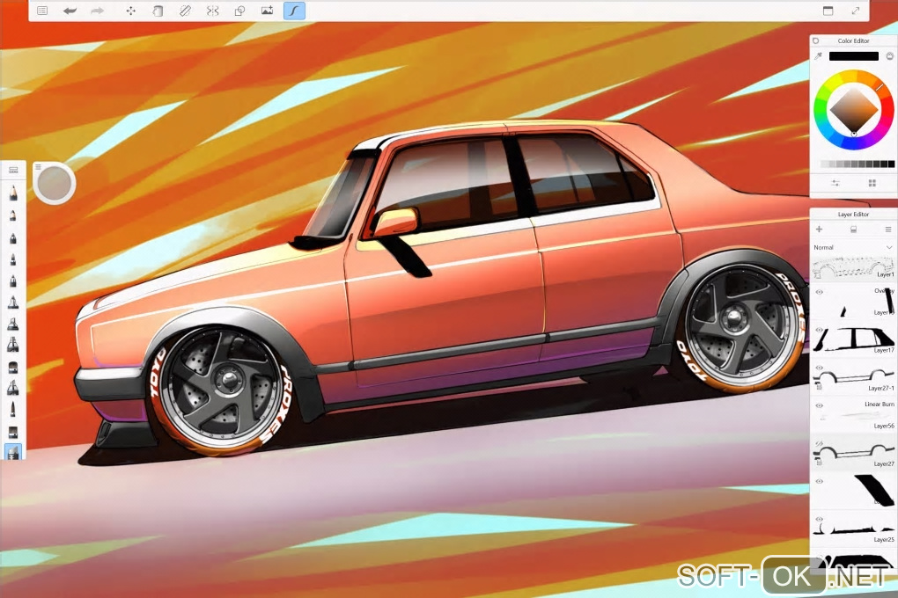Open the main menu list icon
The height and width of the screenshot is (598, 898).
[x=42, y=11]
